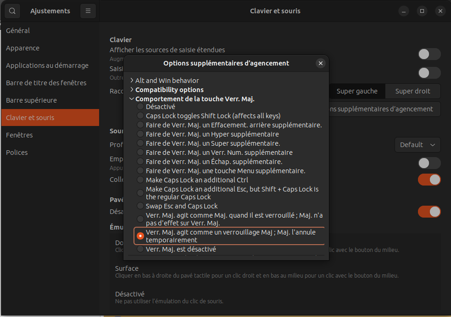Screen dimensions: 451x317
Task: Select the Désactivé radio option
Action: [x=140, y=107]
